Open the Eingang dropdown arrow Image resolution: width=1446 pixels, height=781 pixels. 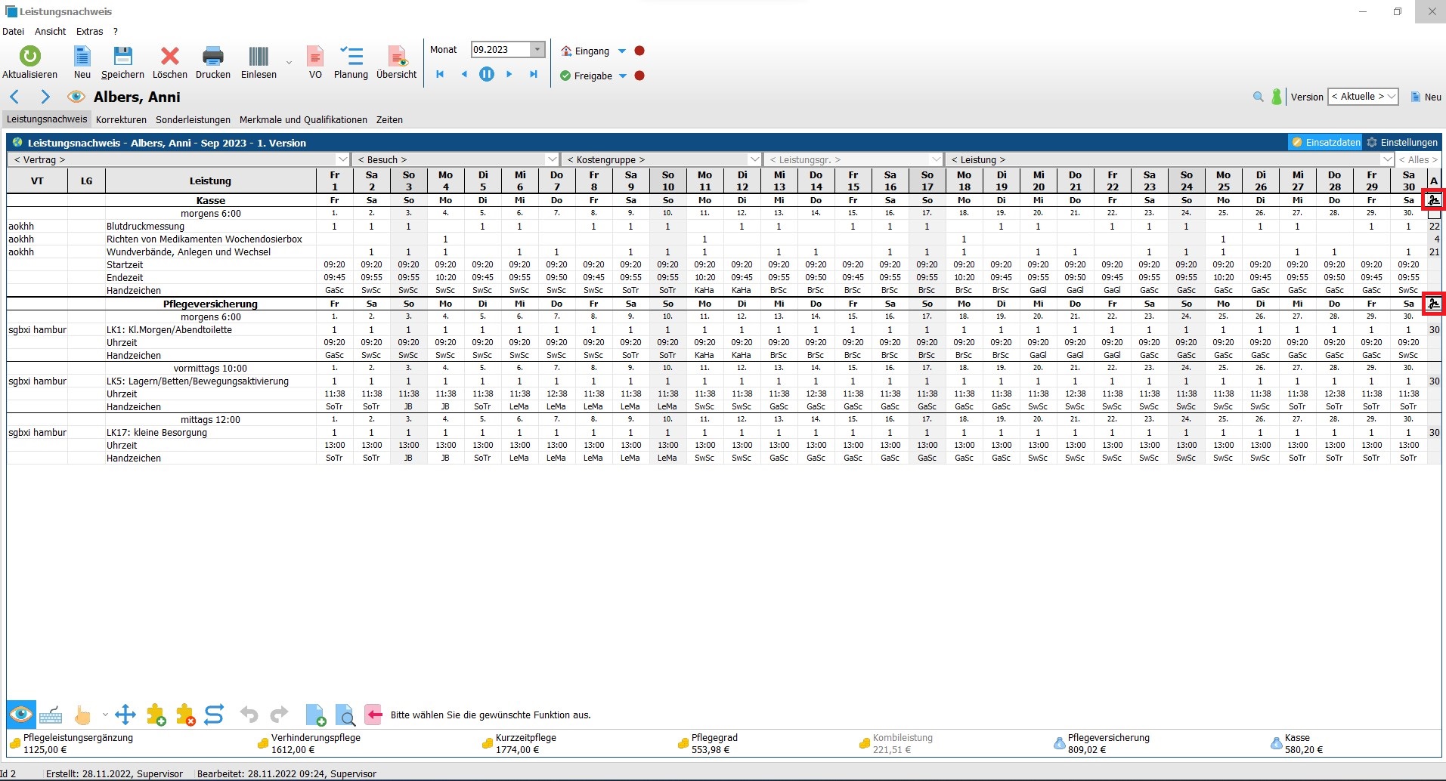pos(622,51)
